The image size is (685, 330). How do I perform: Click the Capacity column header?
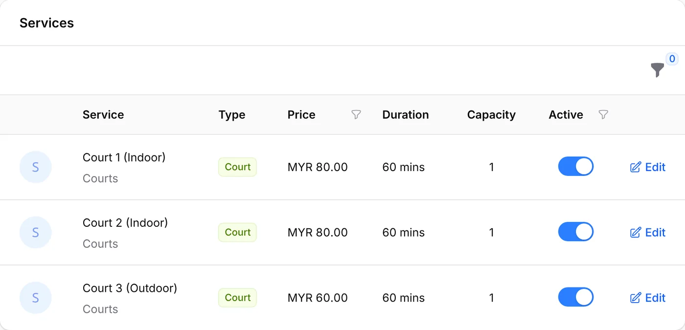491,115
